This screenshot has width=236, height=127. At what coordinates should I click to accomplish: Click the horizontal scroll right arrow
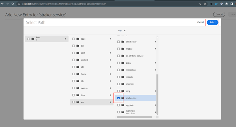pyautogui.click(x=155, y=117)
